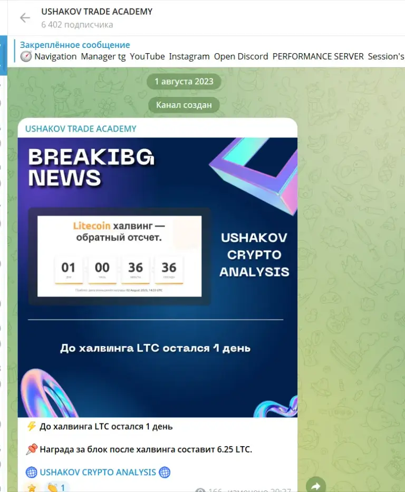Click the compass emoji in pinned message
The height and width of the screenshot is (492, 405).
click(x=26, y=57)
